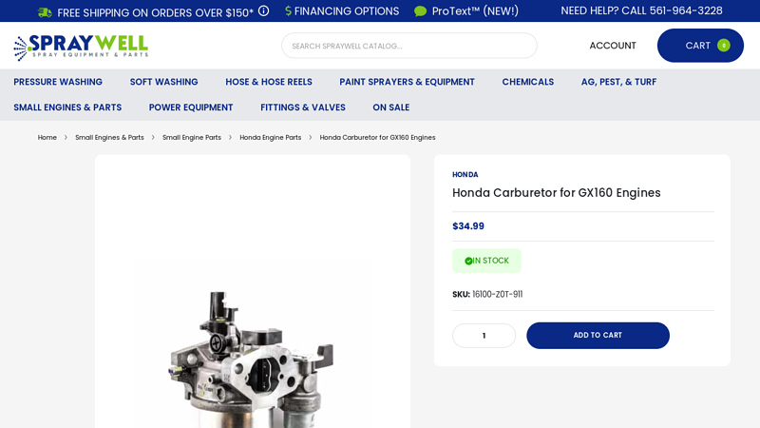760x428 pixels.
Task: Click the green cart item count badge
Action: pos(724,45)
